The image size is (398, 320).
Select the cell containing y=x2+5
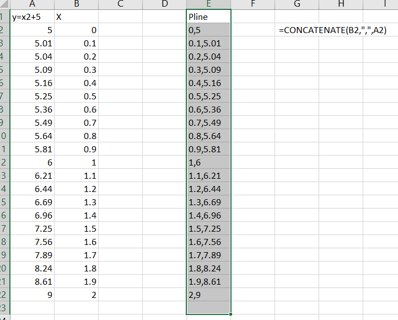(32, 17)
